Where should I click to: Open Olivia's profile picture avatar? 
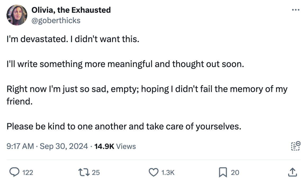pyautogui.click(x=17, y=15)
